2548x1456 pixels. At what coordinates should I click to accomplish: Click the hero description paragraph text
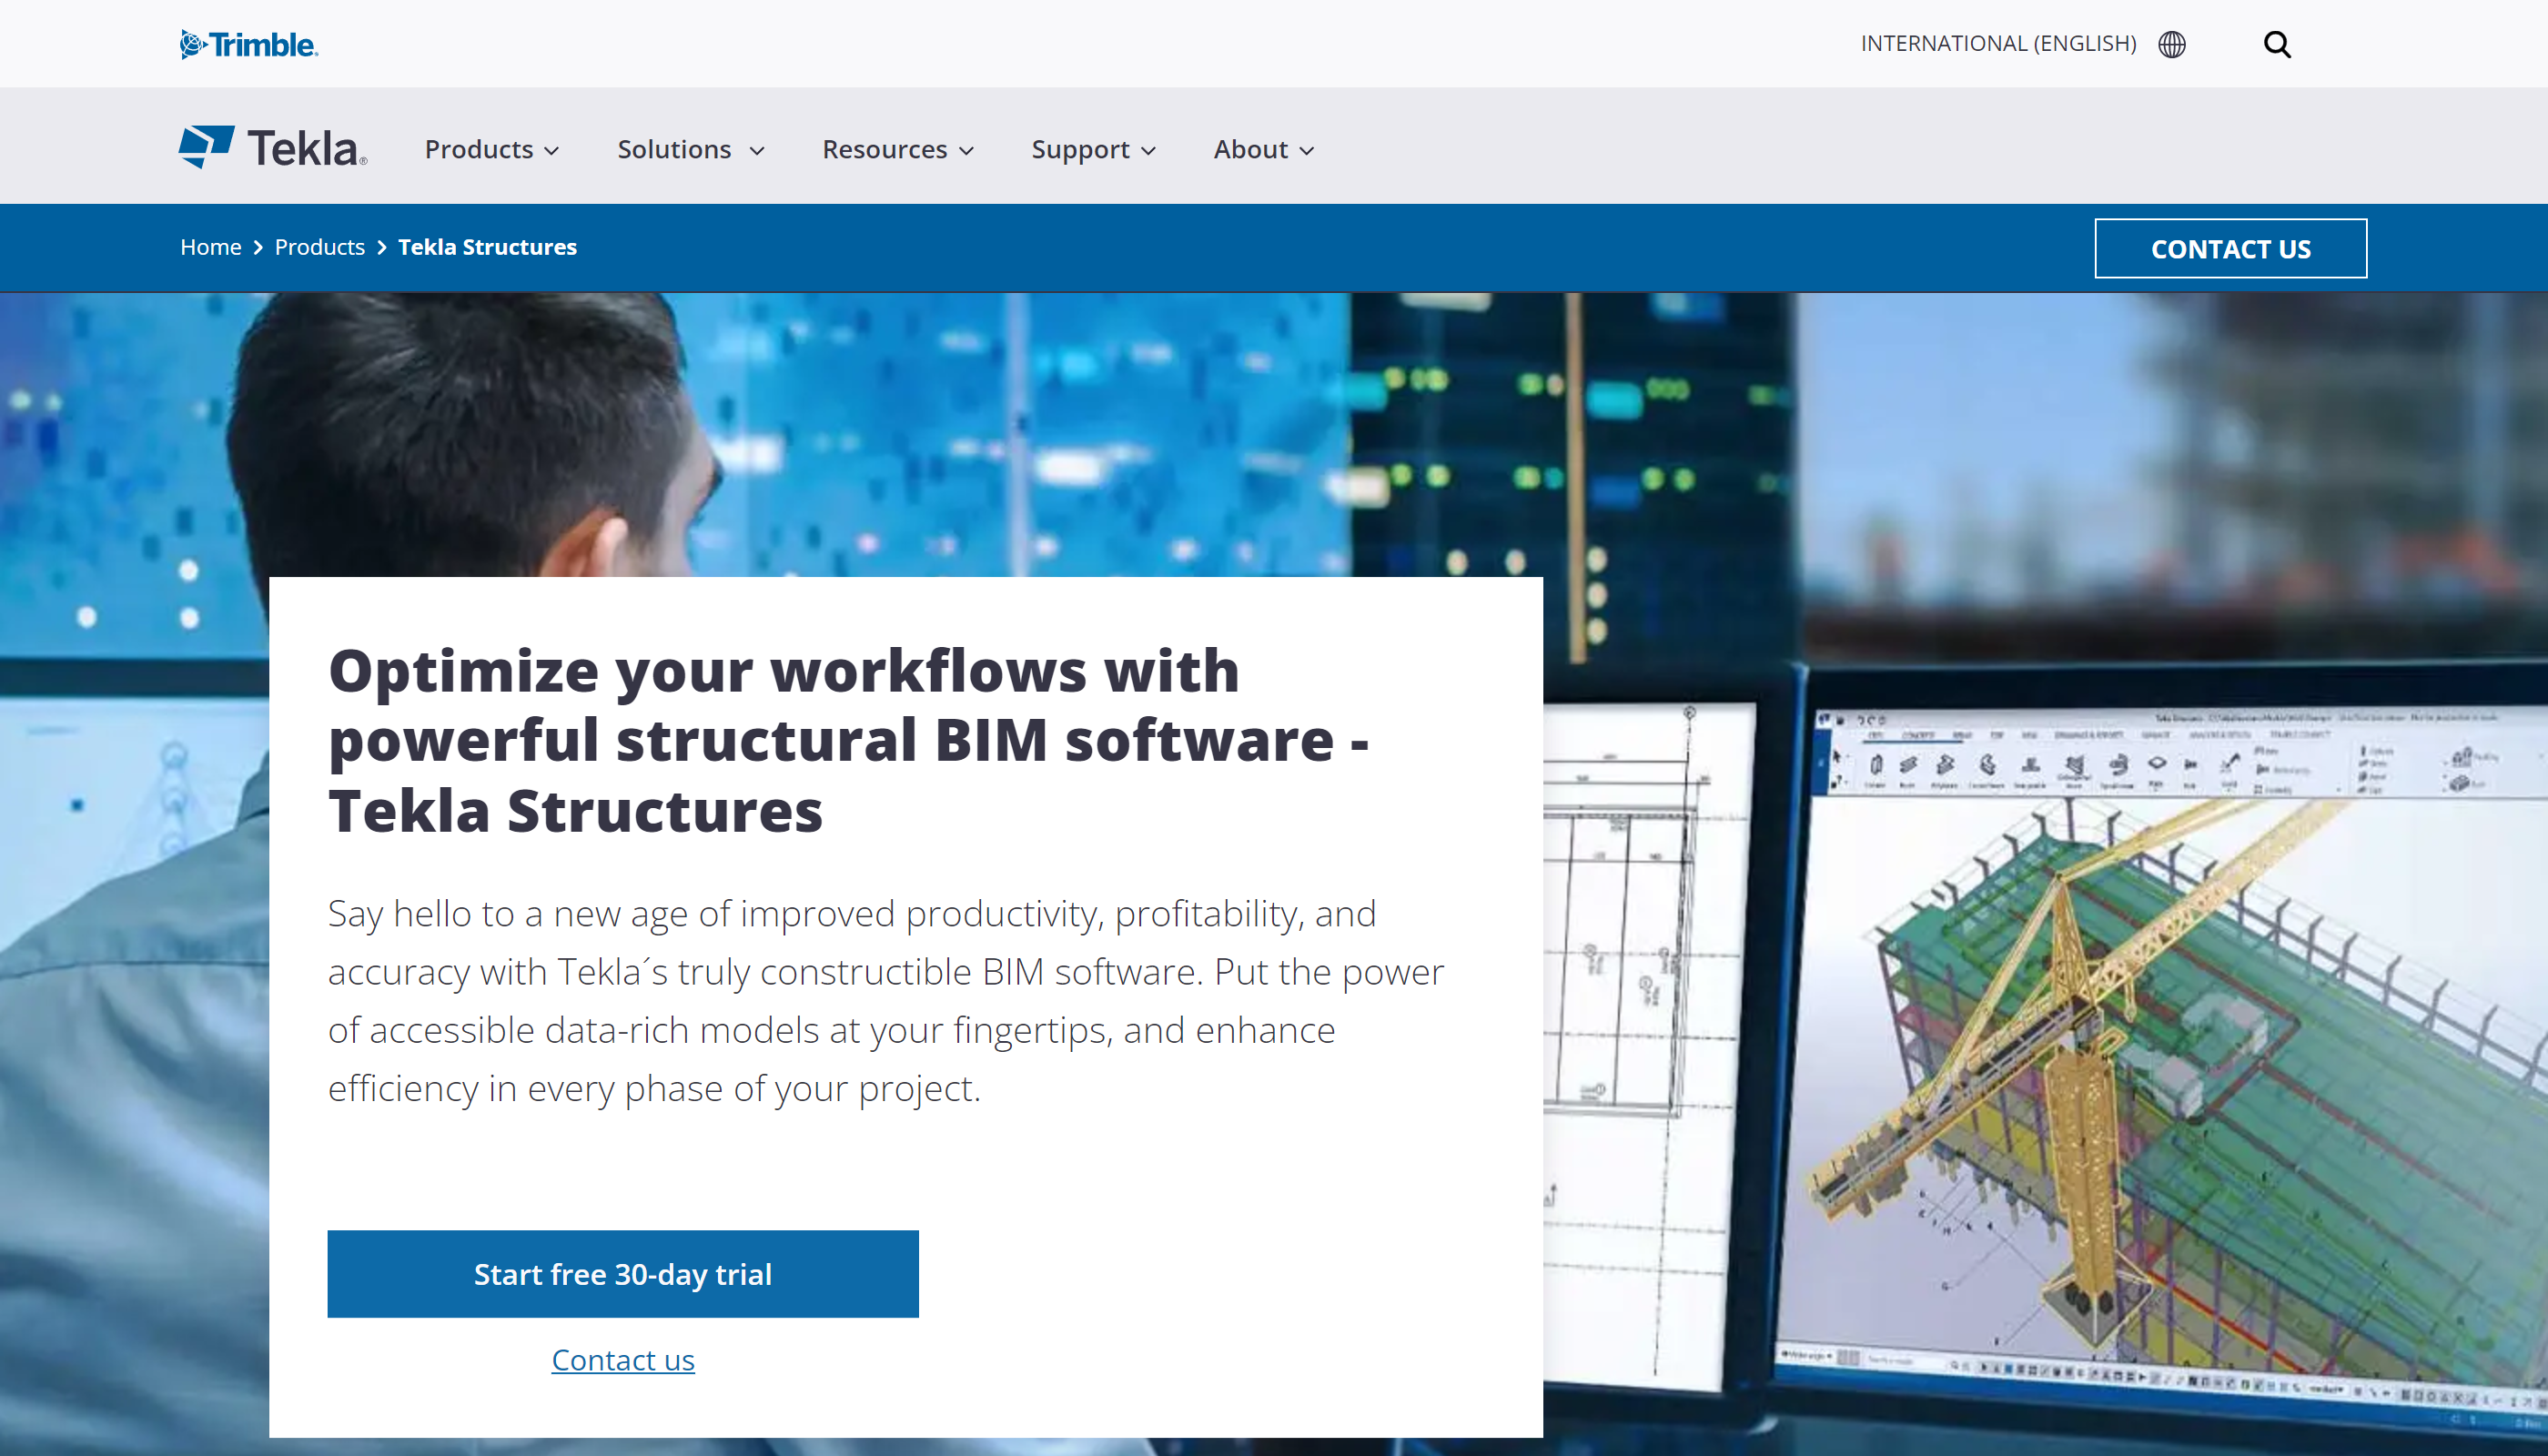pyautogui.click(x=885, y=1000)
